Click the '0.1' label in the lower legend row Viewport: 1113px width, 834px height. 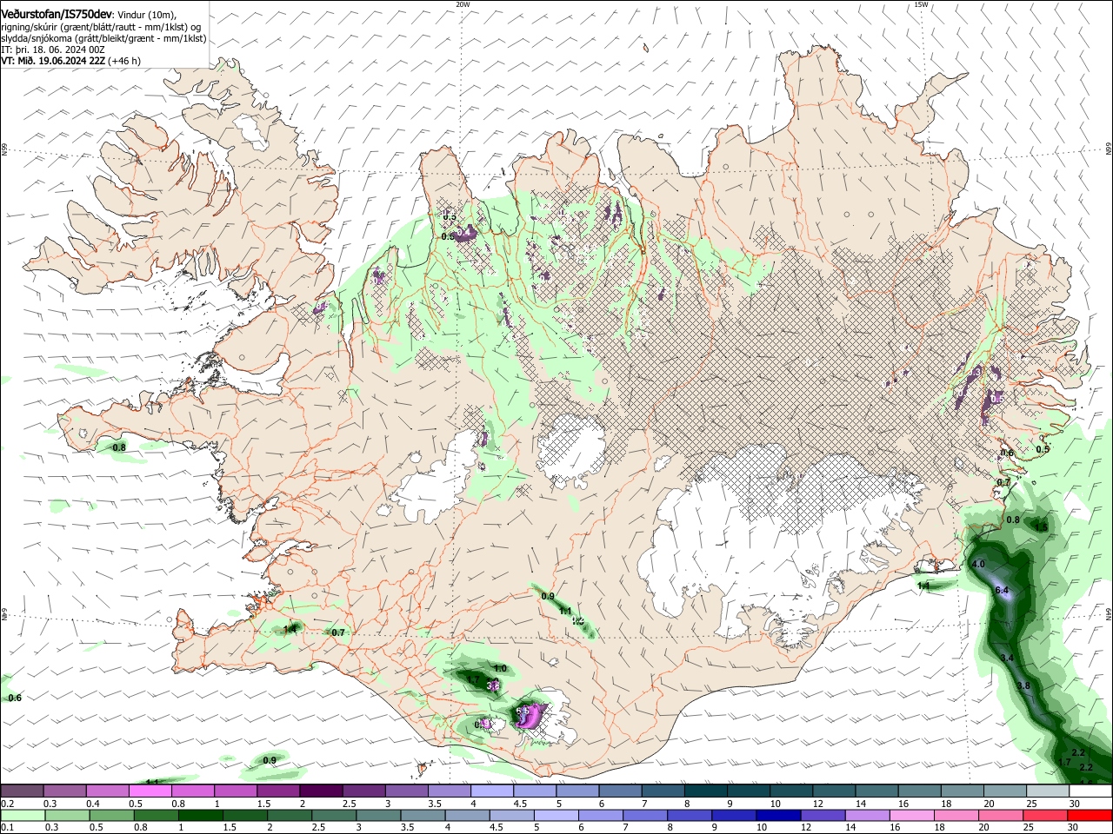click(7, 828)
